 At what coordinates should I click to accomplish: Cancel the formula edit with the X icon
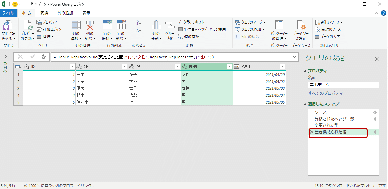coord(20,57)
